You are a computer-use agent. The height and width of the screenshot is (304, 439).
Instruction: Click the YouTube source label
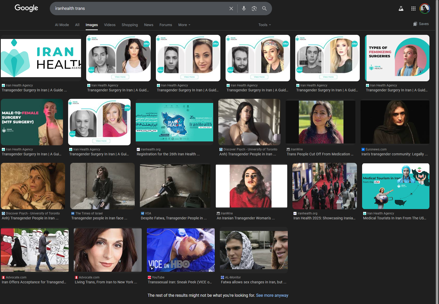[158, 277]
